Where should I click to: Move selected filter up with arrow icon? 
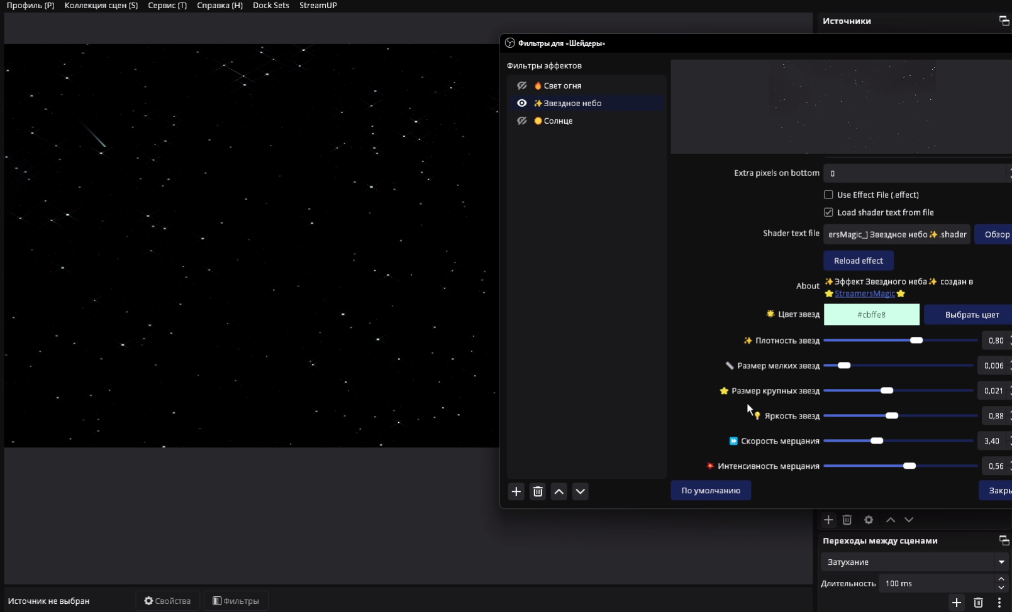pyautogui.click(x=559, y=491)
